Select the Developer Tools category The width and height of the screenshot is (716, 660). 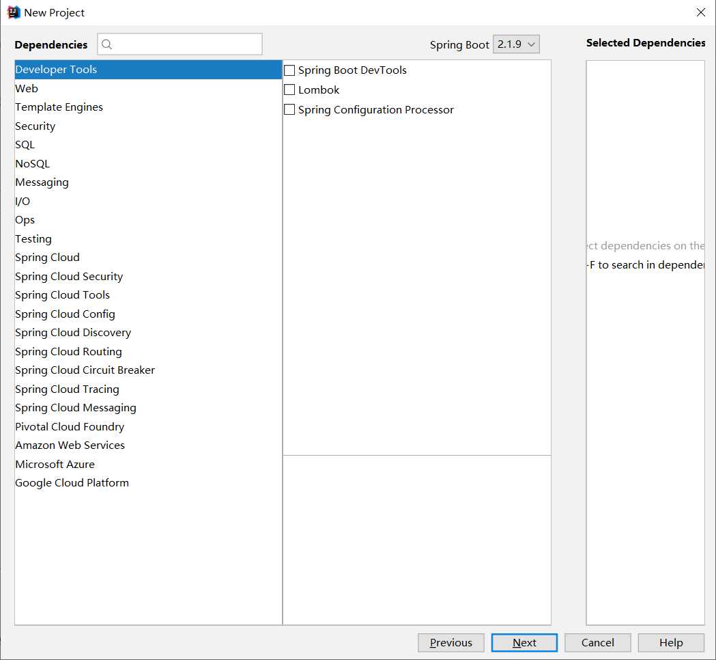pyautogui.click(x=148, y=70)
